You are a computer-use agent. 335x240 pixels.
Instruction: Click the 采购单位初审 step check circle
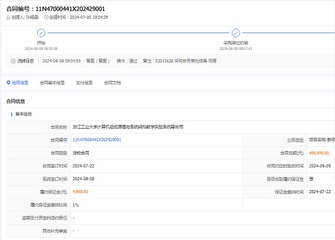(236, 33)
